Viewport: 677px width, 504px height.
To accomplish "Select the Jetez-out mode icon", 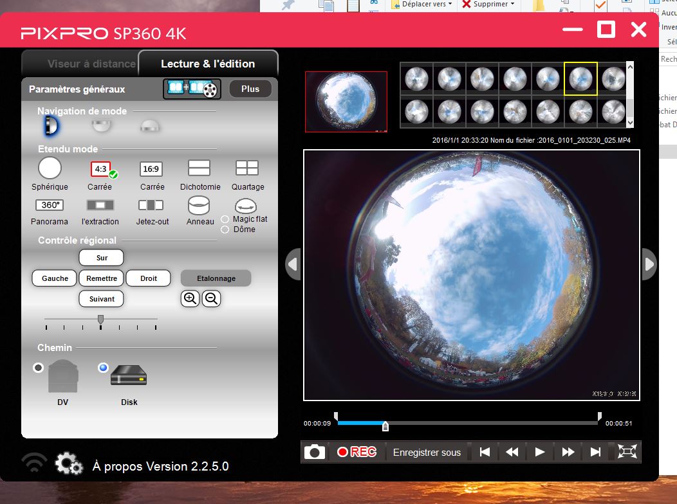I will (x=151, y=205).
